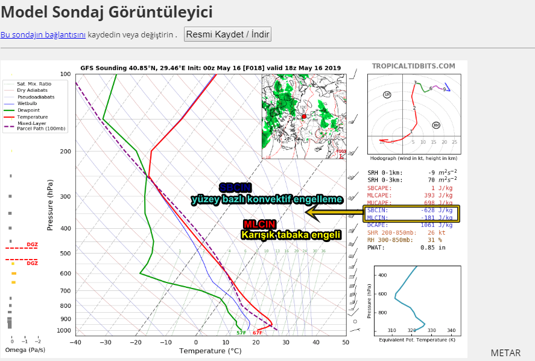Click the hodograph wind chart

click(414, 114)
